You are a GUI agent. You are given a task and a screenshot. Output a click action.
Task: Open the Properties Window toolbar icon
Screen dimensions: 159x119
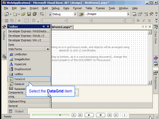(x=140, y=14)
